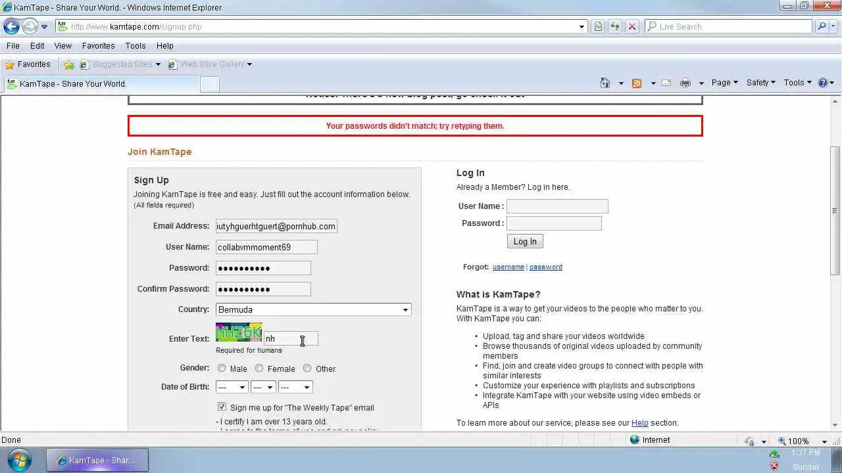The image size is (842, 473).
Task: Open Web Slice Gallery favorites item
Action: click(210, 64)
